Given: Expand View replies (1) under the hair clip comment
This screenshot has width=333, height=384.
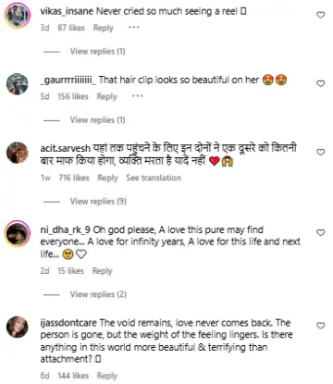Looking at the screenshot, I should pos(97,120).
